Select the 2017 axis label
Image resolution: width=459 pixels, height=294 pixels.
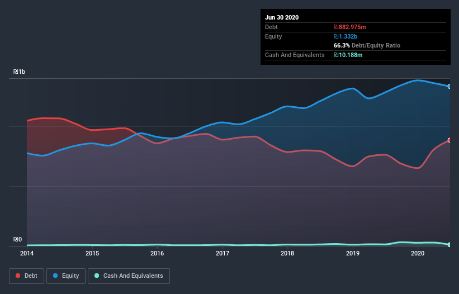[x=223, y=253]
